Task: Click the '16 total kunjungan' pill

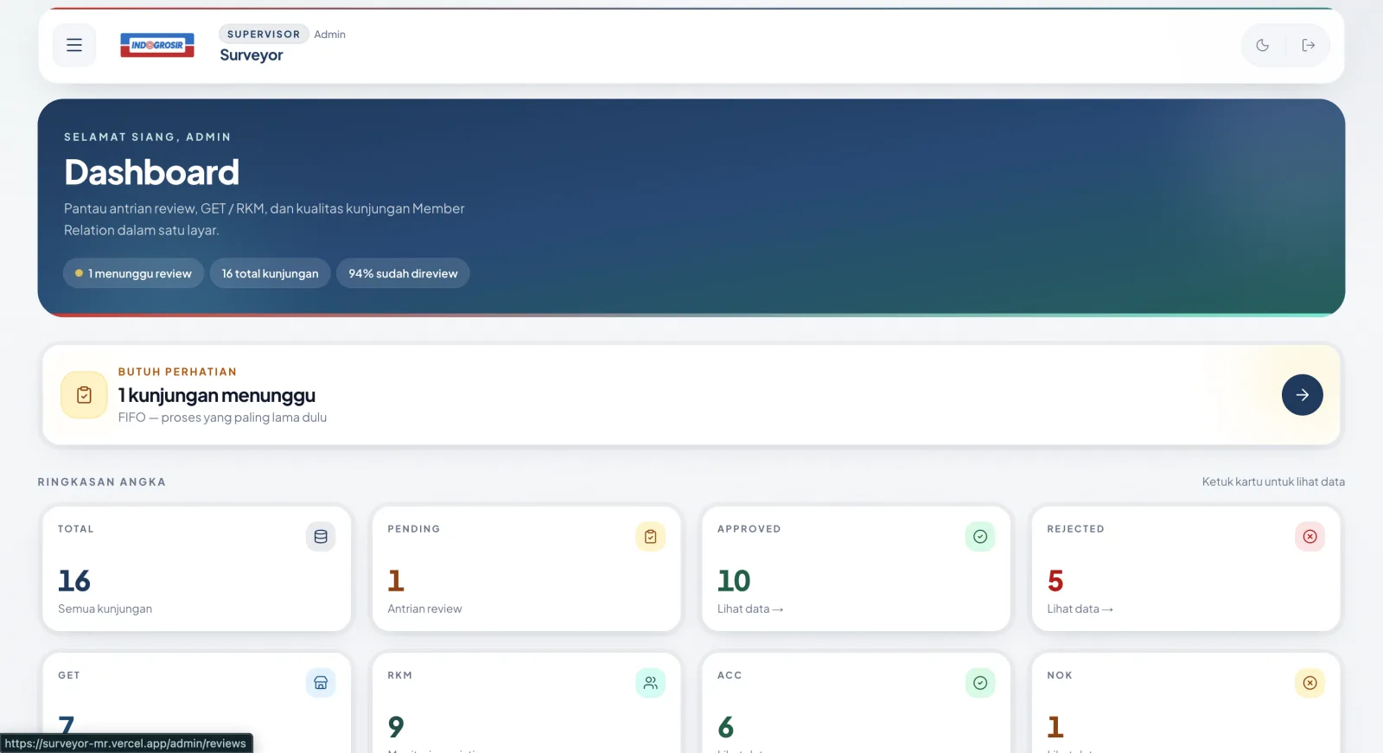Action: point(270,273)
